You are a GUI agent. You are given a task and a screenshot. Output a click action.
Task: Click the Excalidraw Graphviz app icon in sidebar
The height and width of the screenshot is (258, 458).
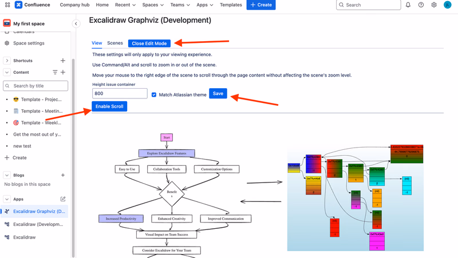(7, 211)
